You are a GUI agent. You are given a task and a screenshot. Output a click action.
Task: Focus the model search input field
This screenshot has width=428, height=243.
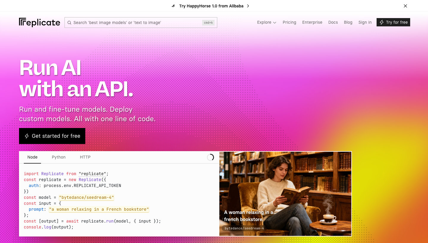point(141,23)
